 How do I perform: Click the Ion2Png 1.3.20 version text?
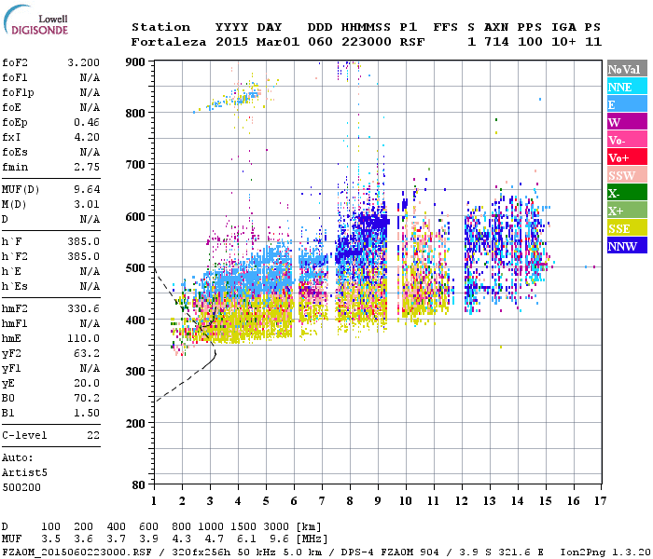[605, 552]
